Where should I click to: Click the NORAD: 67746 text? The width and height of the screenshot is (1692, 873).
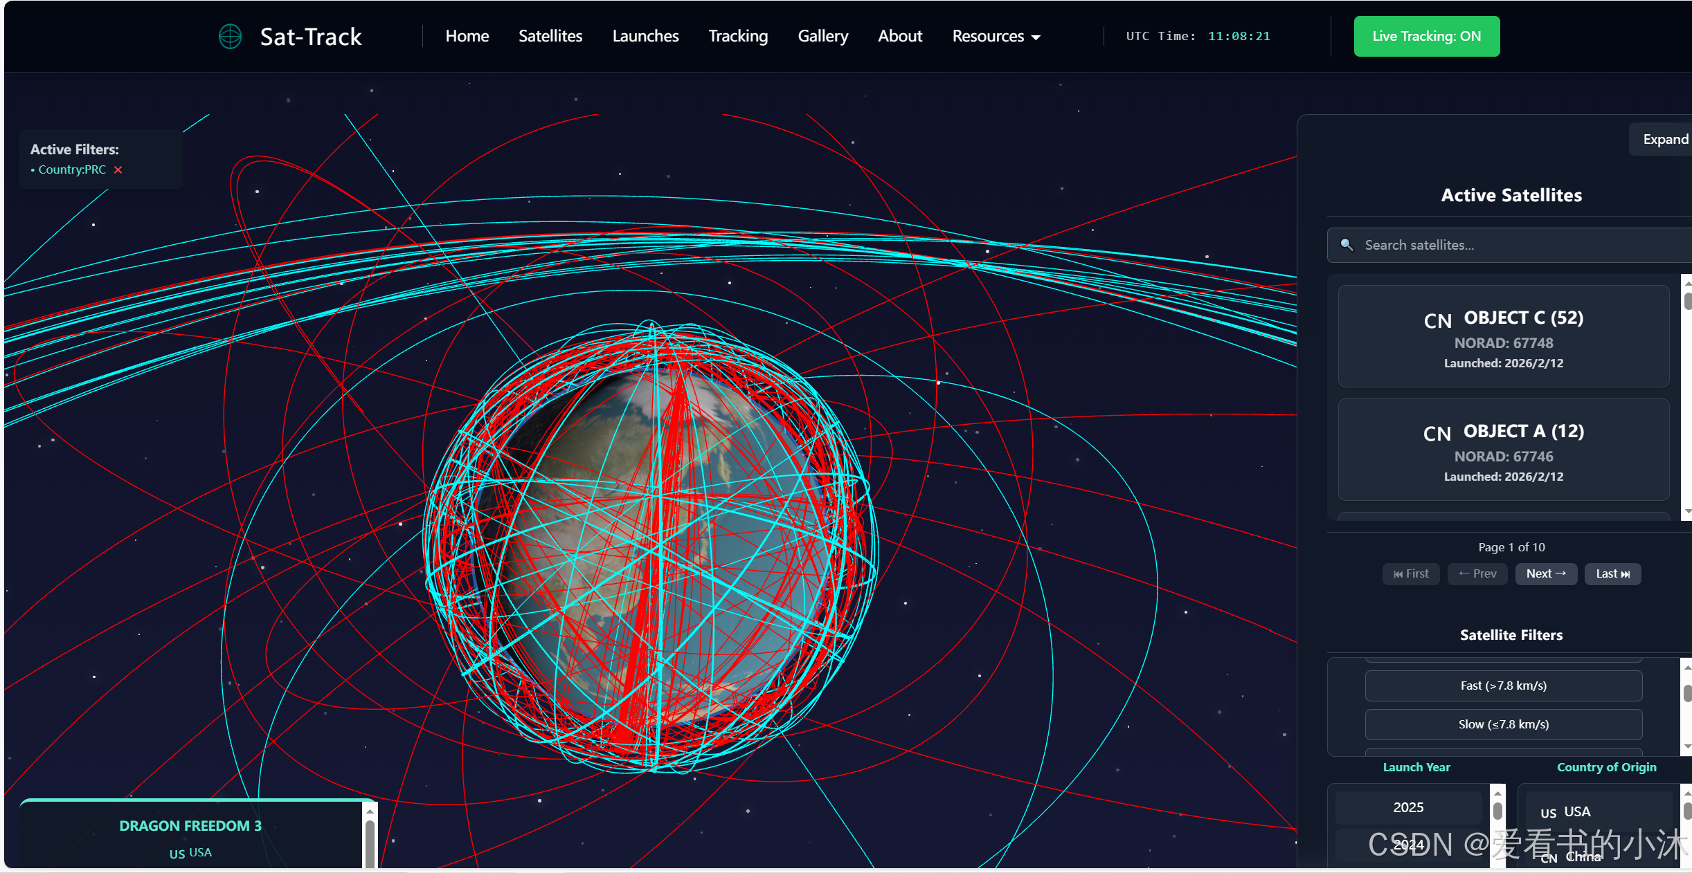[1504, 457]
